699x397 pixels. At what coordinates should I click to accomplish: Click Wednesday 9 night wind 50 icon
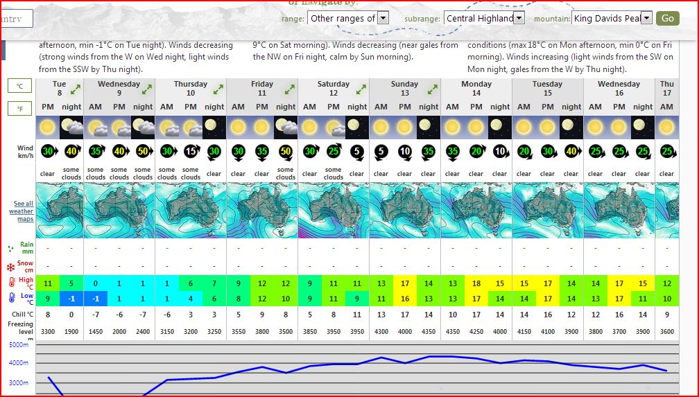click(x=143, y=152)
